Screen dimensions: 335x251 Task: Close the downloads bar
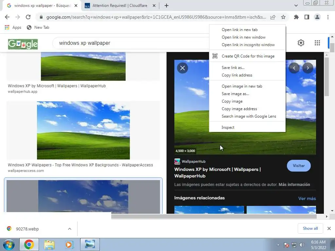coord(329,228)
